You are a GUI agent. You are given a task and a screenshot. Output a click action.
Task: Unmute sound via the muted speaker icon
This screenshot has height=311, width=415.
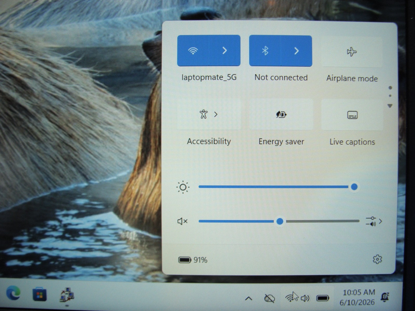[x=182, y=221]
